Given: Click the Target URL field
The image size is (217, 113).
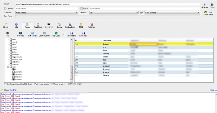Looking at the screenshot, I should point(108,4).
